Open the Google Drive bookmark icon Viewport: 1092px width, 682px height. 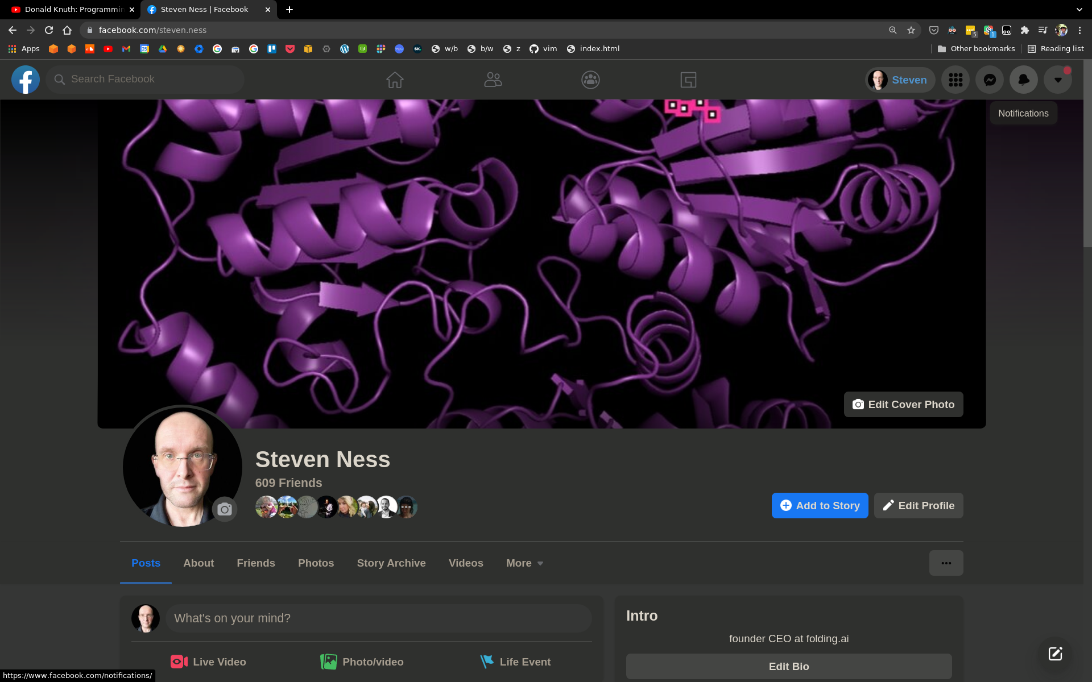(163, 49)
